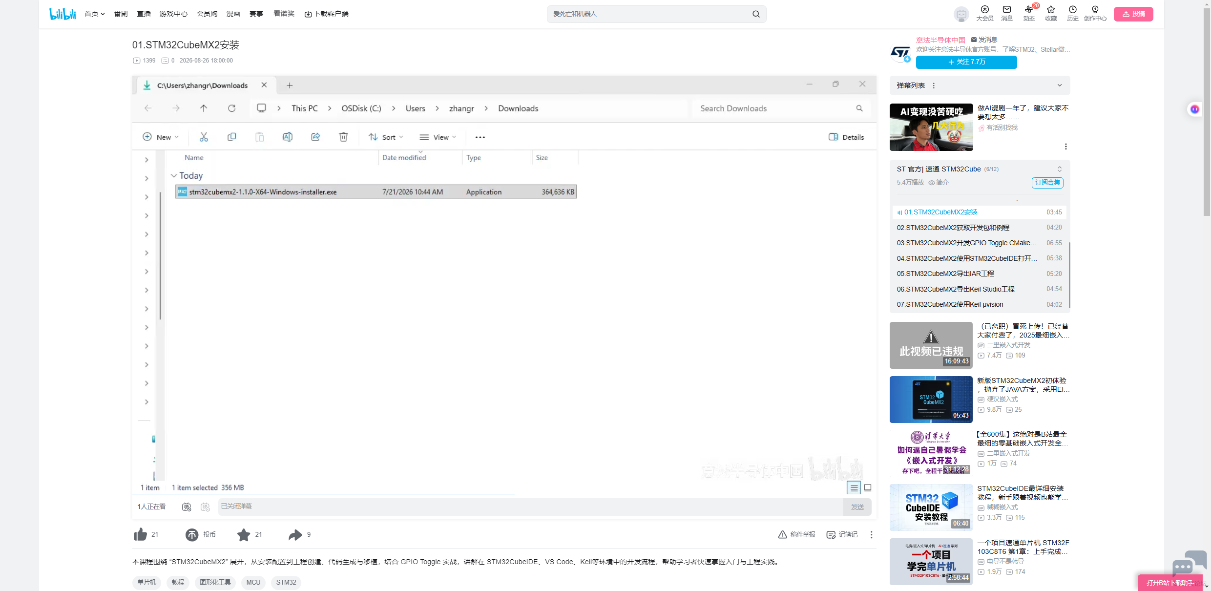This screenshot has width=1211, height=591.
Task: Click in the header search input
Action: [x=649, y=14]
